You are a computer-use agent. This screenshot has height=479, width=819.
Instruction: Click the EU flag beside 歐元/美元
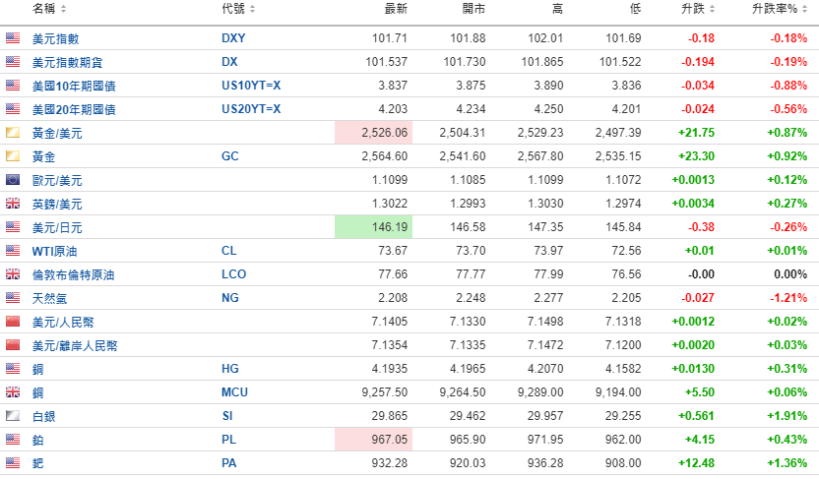click(13, 180)
